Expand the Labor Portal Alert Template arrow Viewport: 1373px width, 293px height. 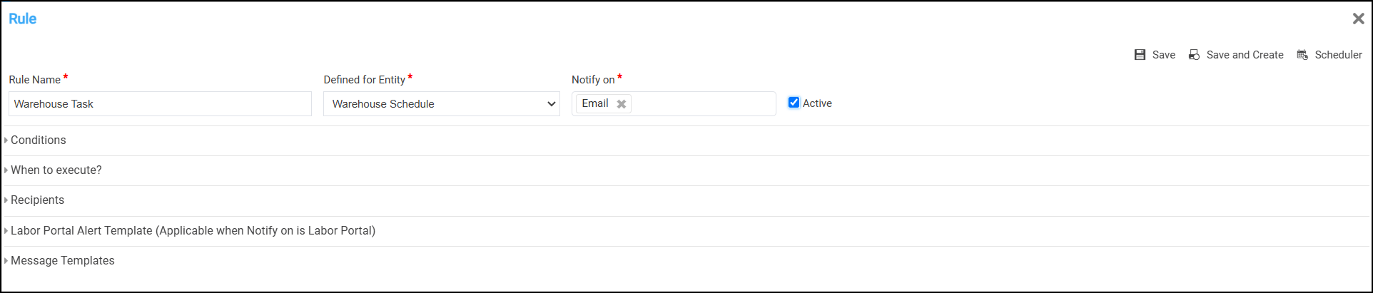coord(6,231)
